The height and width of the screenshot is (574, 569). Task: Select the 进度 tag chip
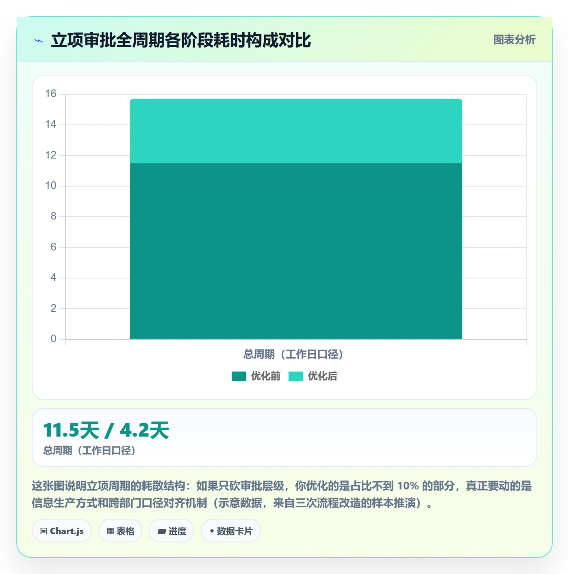point(172,531)
